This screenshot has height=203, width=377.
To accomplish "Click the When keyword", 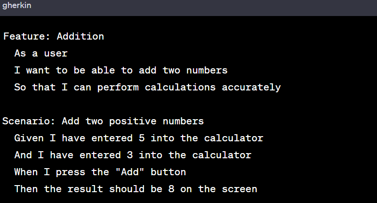I will pyautogui.click(x=26, y=172).
